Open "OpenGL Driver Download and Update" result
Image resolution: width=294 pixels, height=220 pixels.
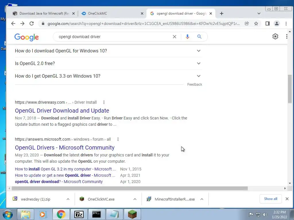(x=62, y=111)
